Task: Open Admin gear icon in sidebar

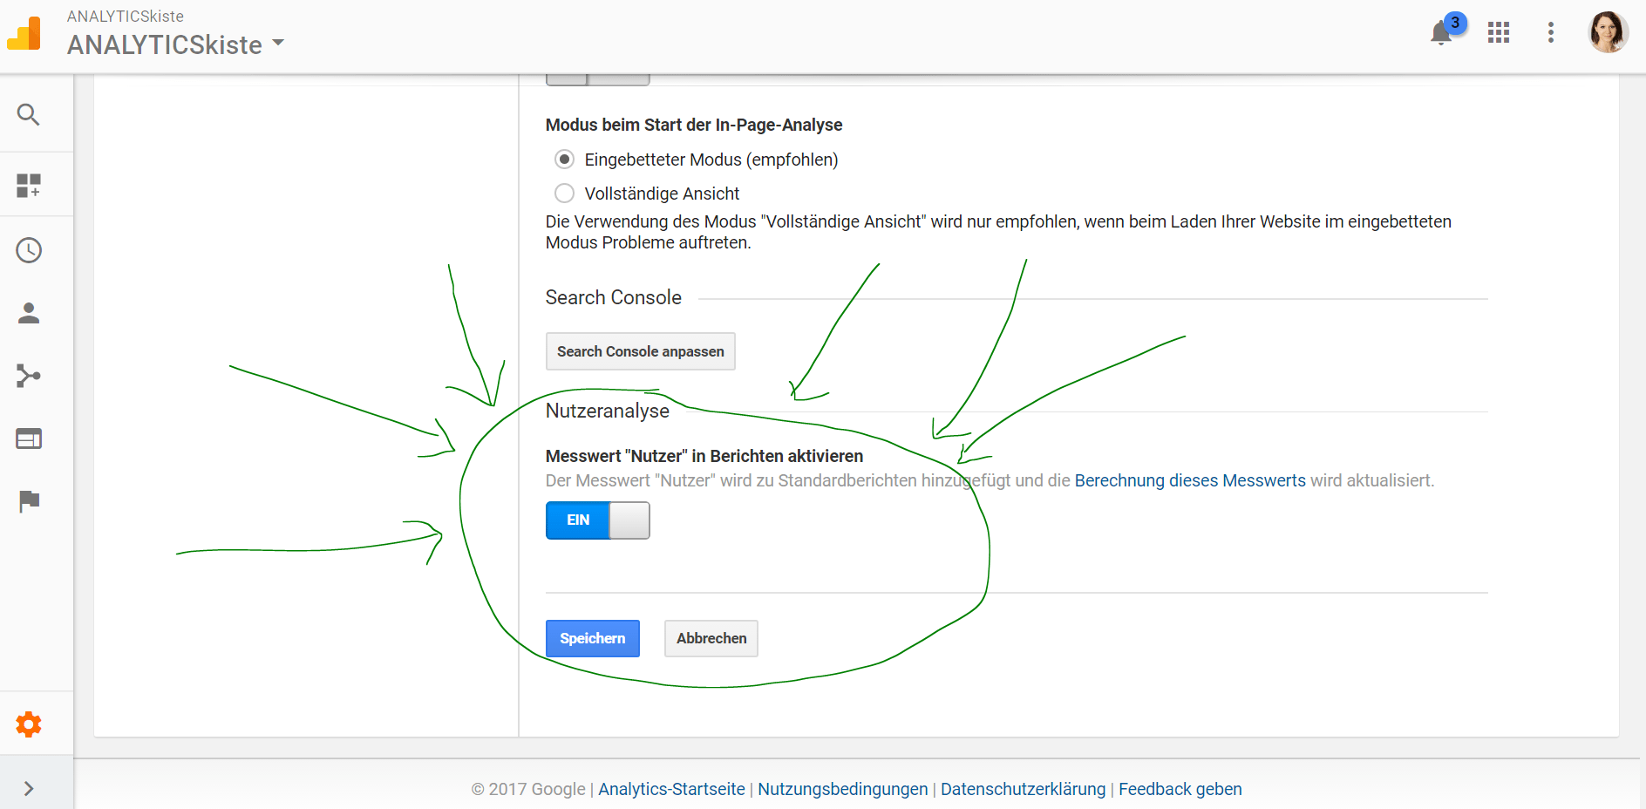Action: point(29,724)
